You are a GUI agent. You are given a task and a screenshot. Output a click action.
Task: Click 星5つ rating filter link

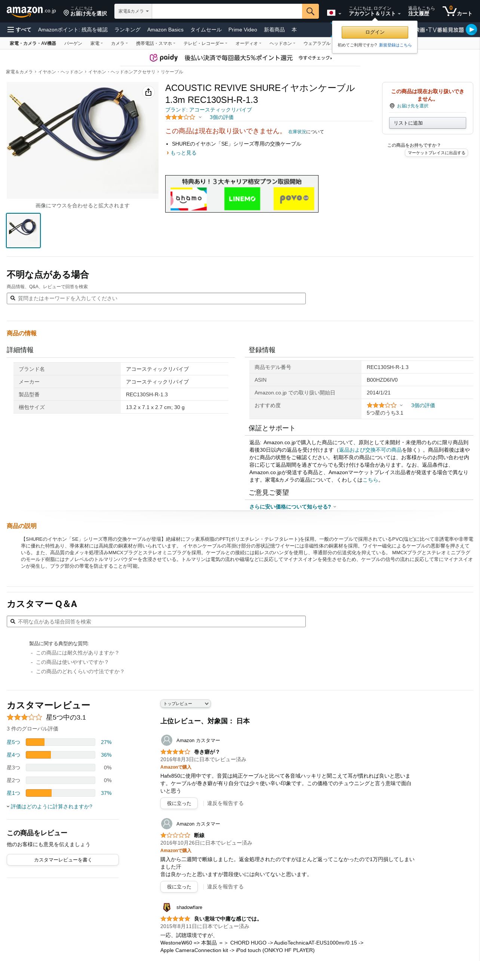[x=13, y=742]
